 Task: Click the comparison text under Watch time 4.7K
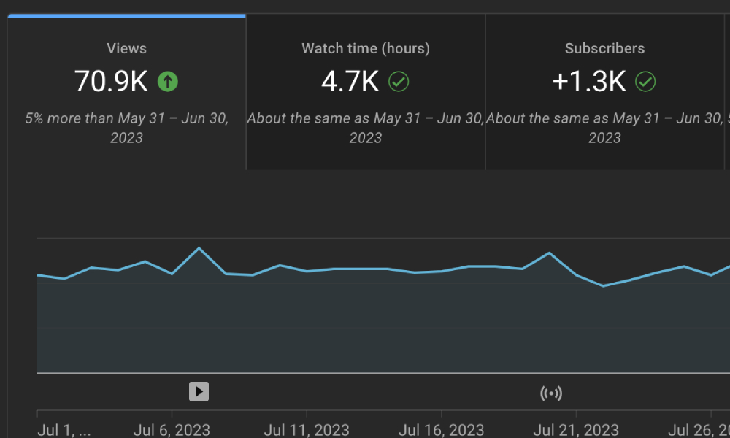[366, 128]
